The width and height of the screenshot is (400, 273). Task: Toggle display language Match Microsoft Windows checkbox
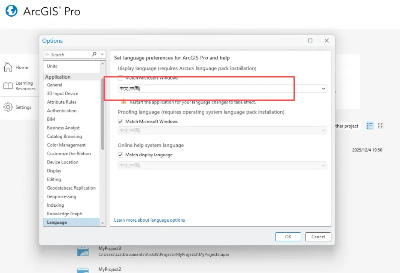(121, 78)
